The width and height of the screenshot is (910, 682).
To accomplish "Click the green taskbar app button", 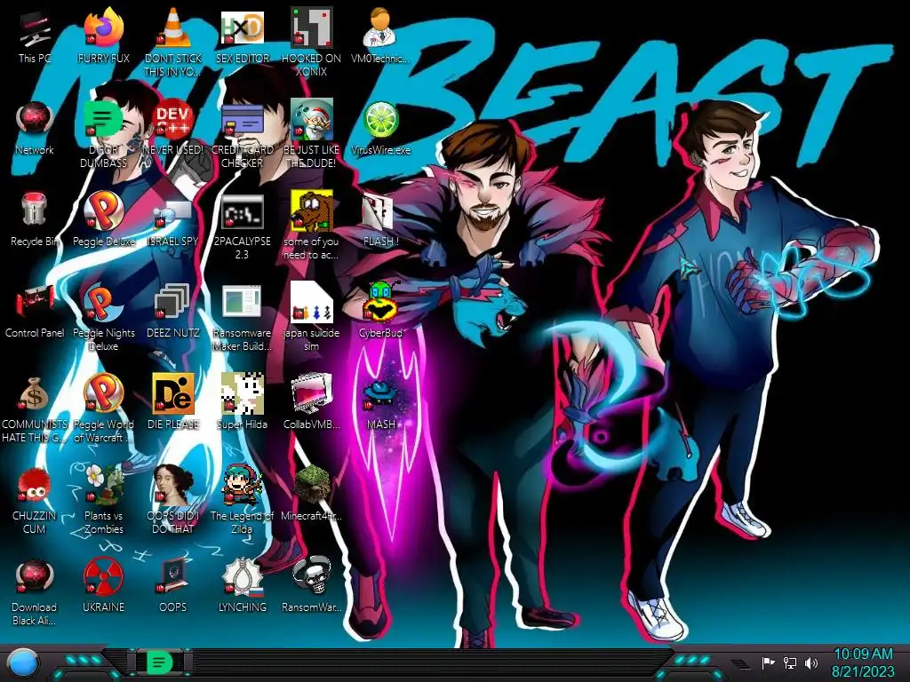I will click(160, 662).
